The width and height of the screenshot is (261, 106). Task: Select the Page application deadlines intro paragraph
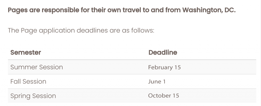[x=81, y=31]
